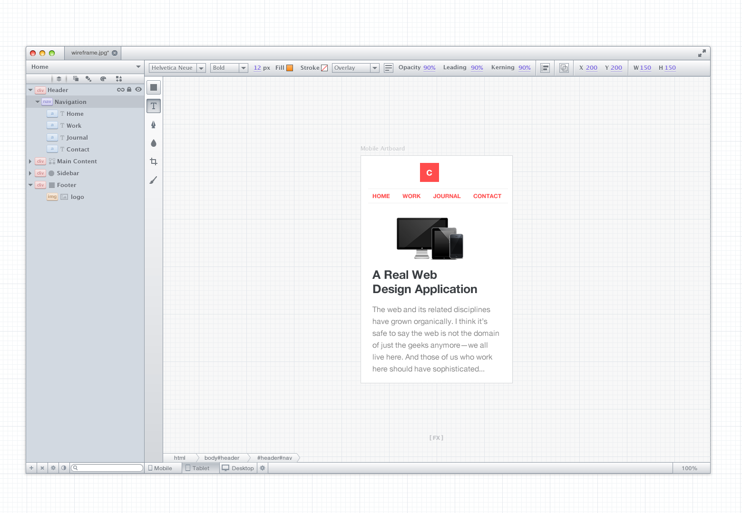Click the devices image on artboard
742x513 pixels.
[430, 238]
